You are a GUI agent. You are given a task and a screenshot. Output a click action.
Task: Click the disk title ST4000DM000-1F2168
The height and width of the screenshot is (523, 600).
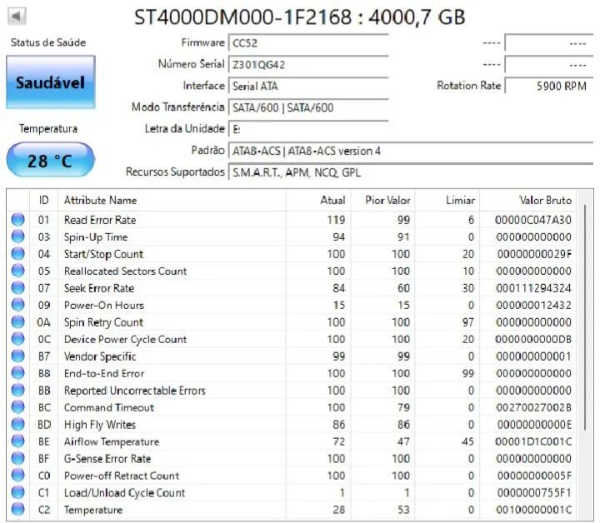300,17
